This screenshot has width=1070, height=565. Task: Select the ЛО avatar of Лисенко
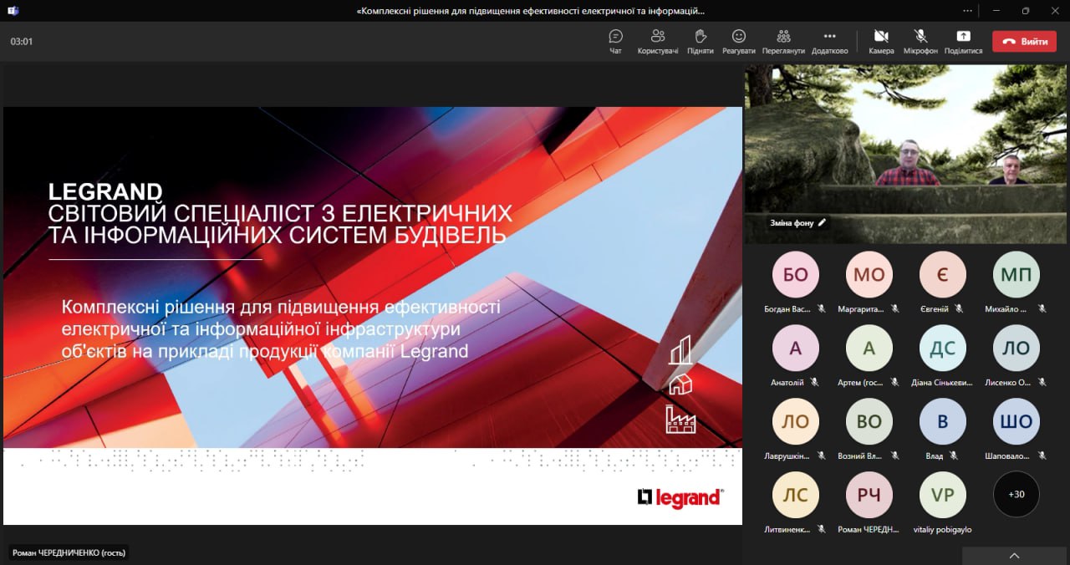1016,349
